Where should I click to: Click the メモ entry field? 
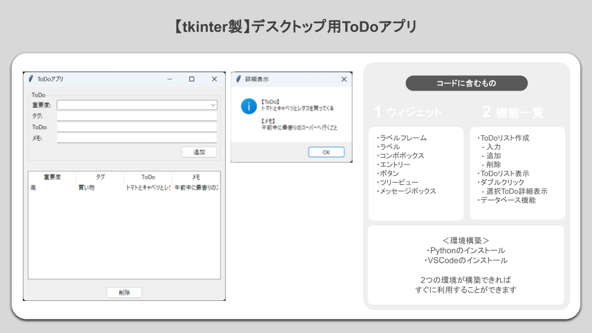137,138
